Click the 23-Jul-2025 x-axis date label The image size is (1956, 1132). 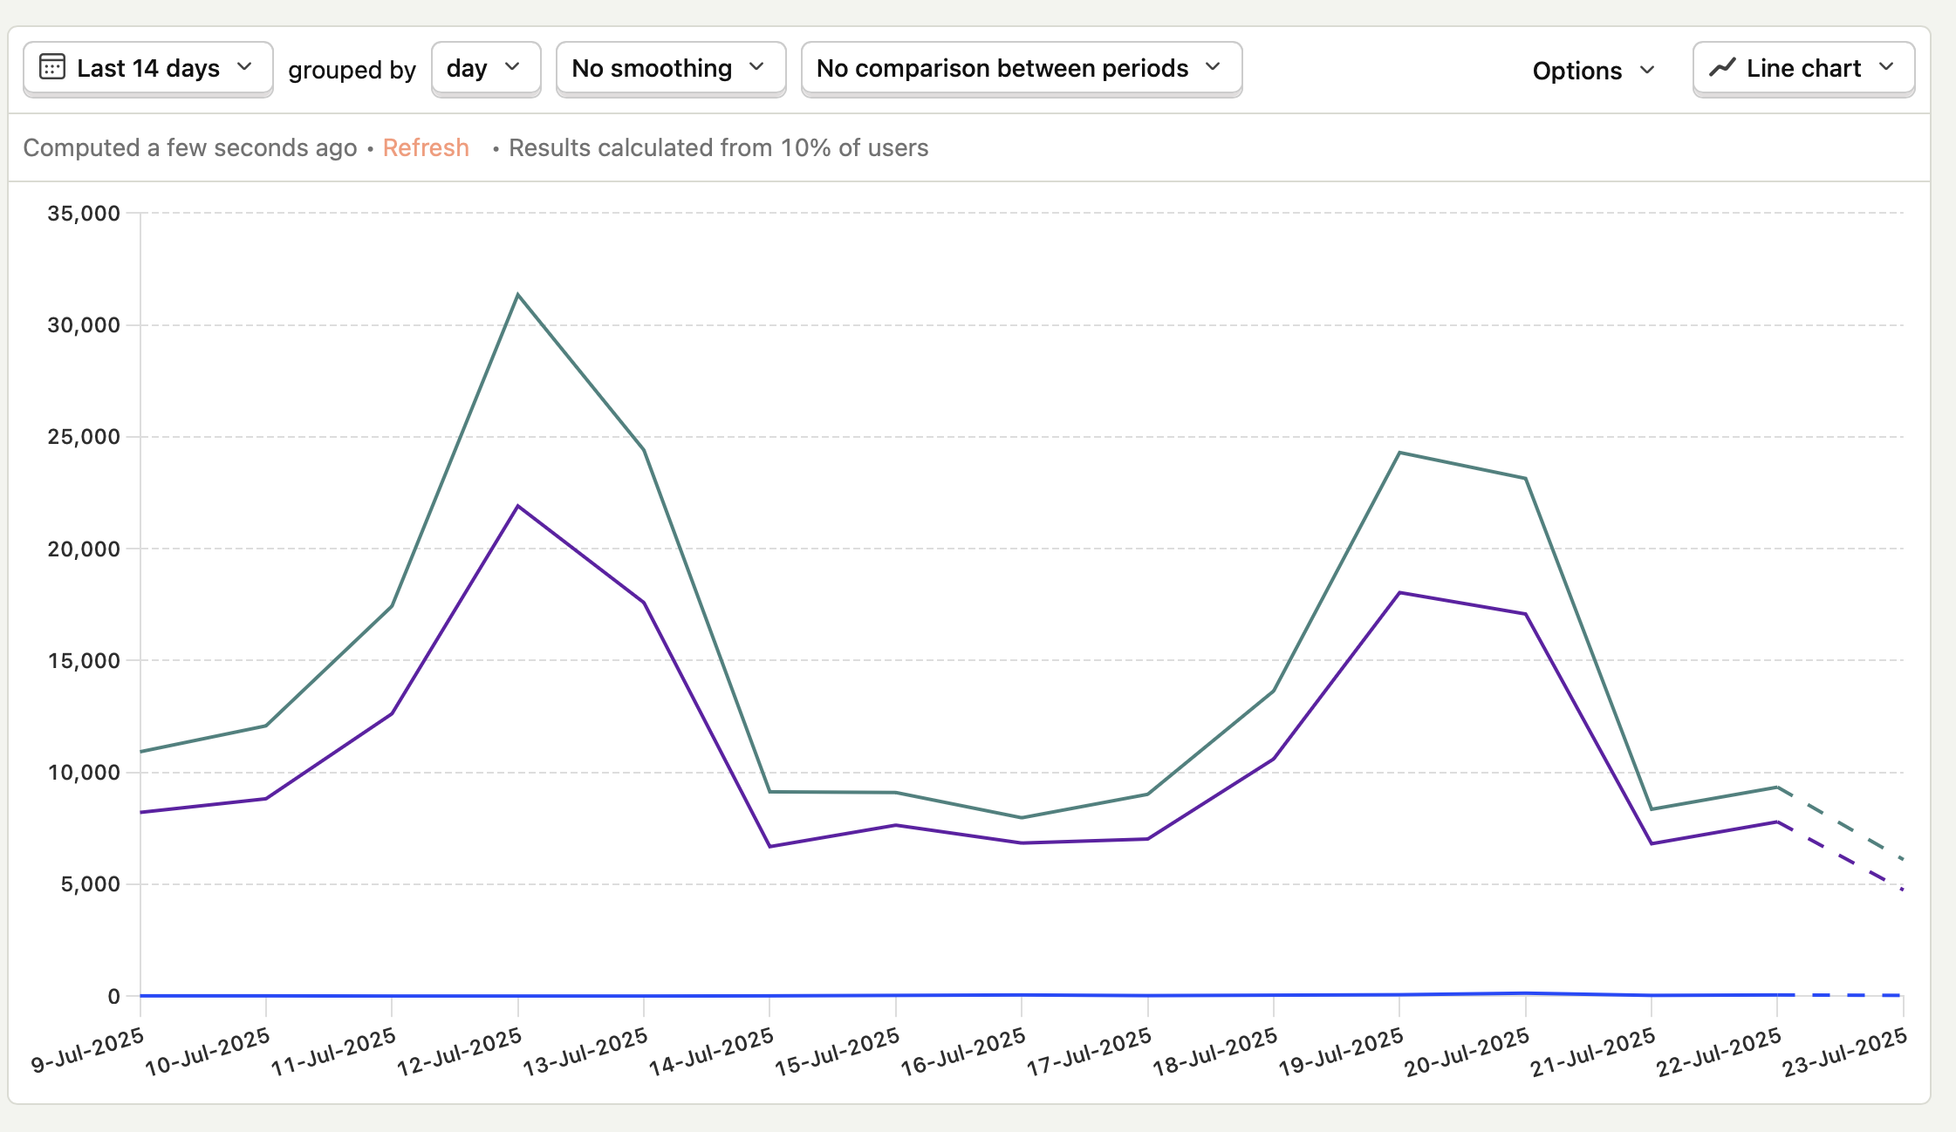tap(1844, 1052)
